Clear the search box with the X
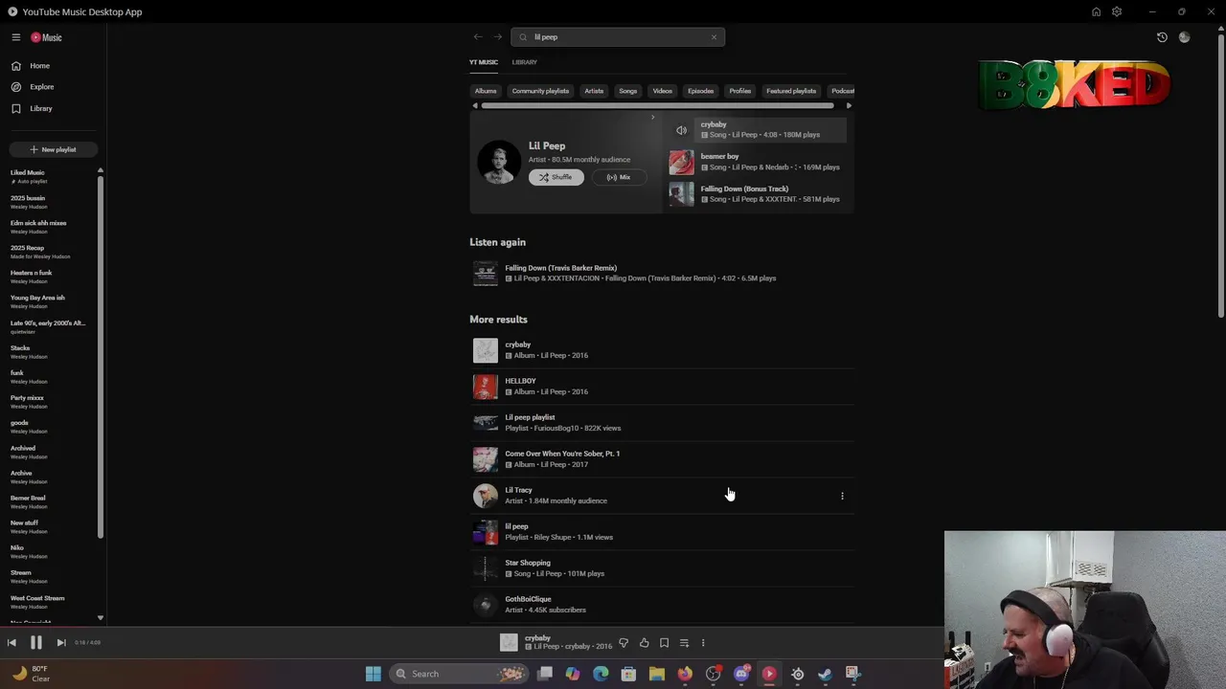 click(714, 36)
